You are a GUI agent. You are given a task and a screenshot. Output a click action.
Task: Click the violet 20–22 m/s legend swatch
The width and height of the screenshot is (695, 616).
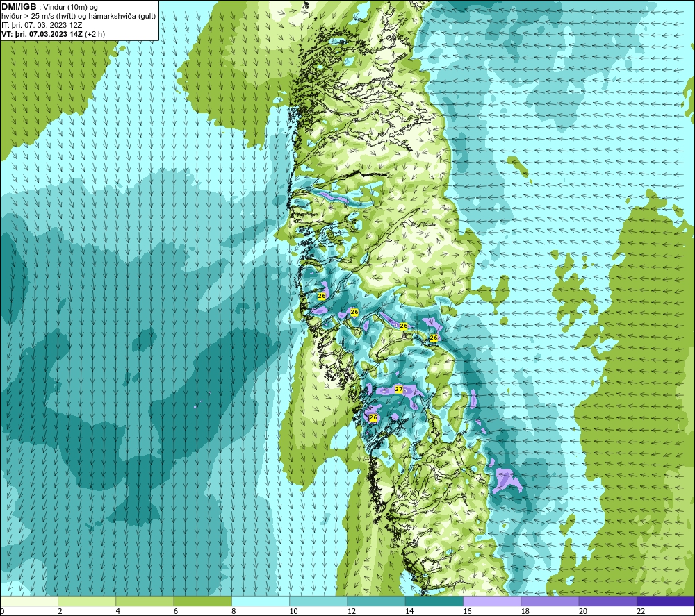[607, 601]
